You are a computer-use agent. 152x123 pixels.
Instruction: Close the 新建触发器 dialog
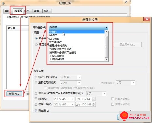coord(147,19)
